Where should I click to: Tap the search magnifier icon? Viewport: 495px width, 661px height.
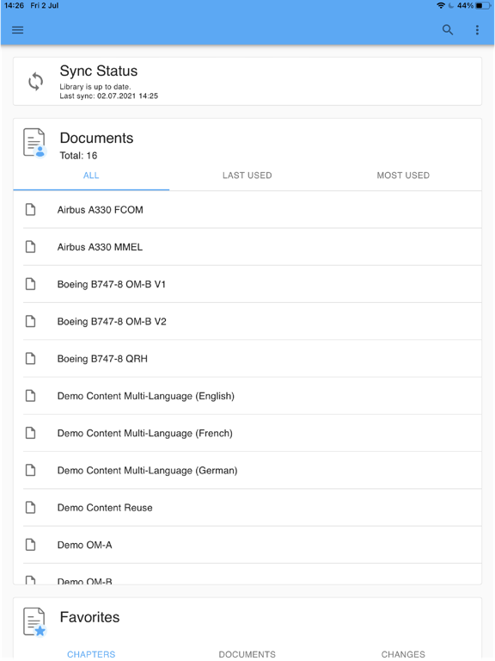click(x=448, y=30)
